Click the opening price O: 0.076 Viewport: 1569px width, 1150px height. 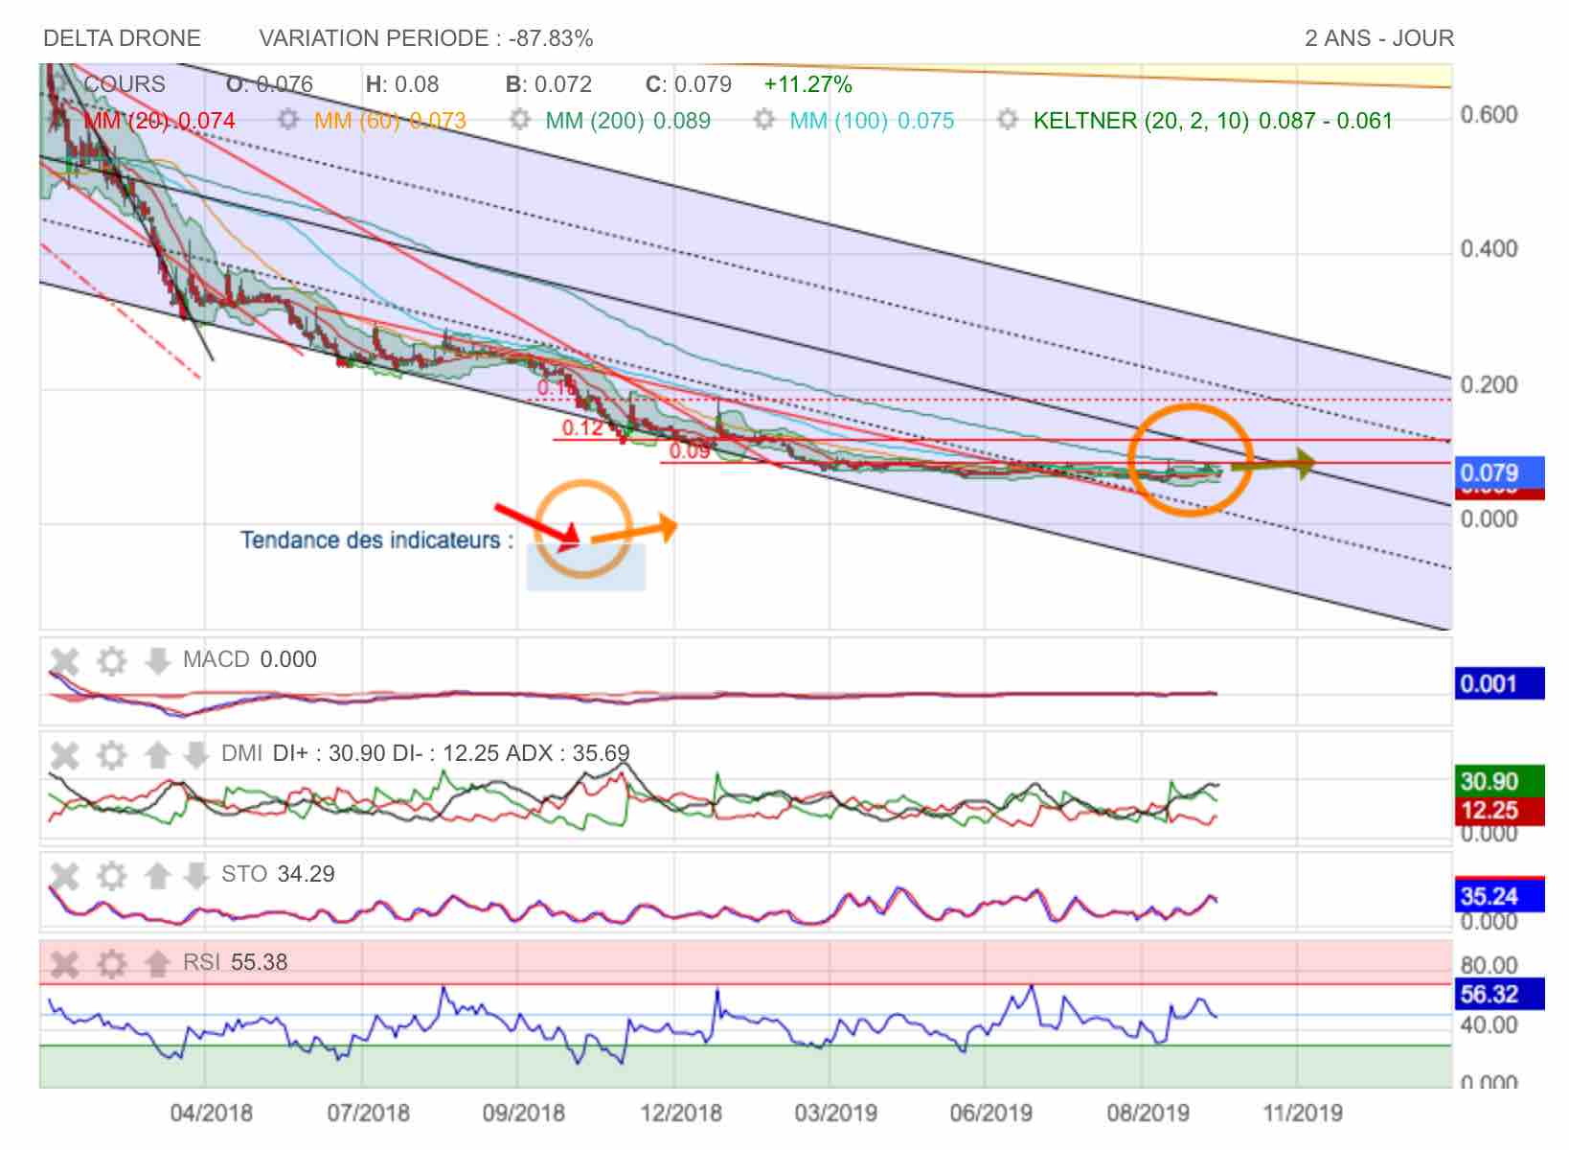pos(269,84)
